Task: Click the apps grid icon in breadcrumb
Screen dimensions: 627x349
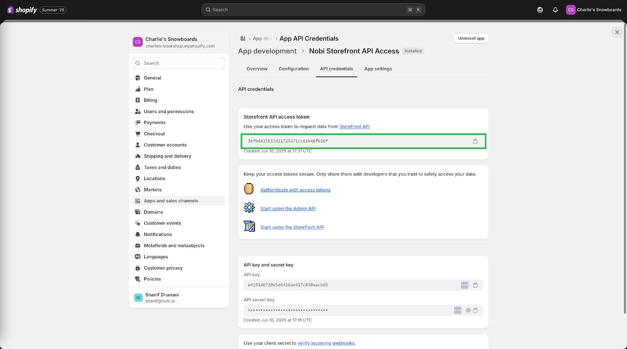Action: (243, 39)
